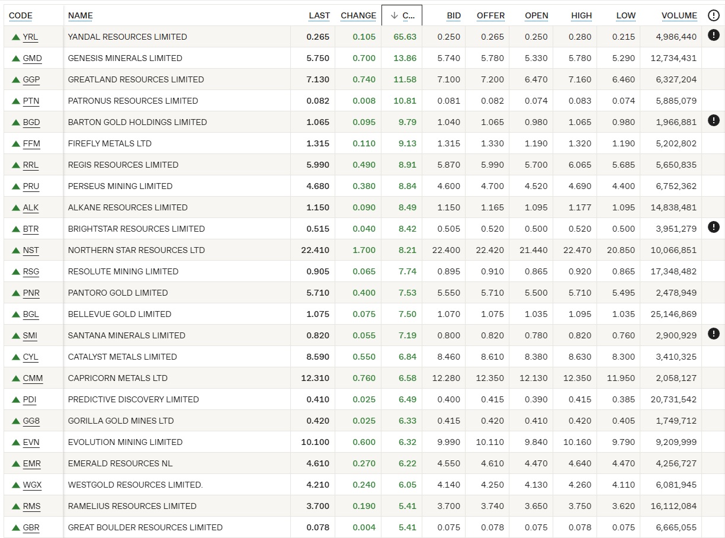This screenshot has width=725, height=538.
Task: Select the Bellevue Gold Limited row name
Action: point(120,314)
